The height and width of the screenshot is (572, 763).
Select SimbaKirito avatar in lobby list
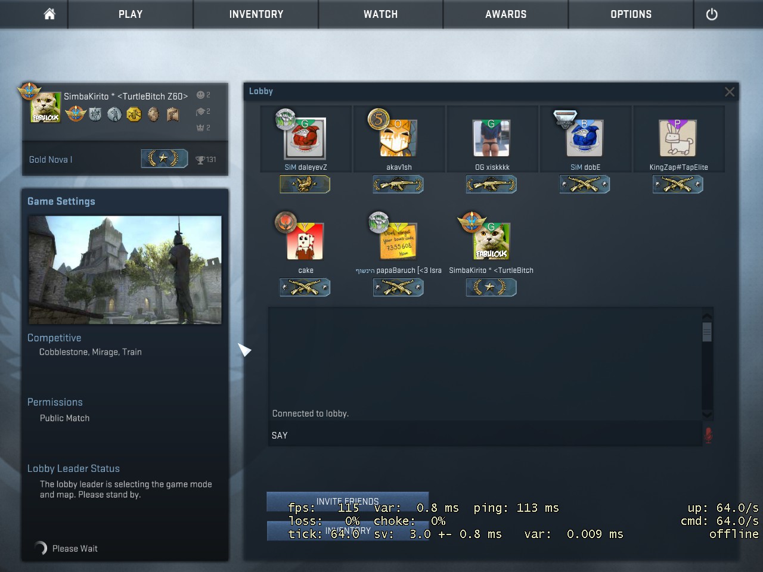click(x=491, y=241)
